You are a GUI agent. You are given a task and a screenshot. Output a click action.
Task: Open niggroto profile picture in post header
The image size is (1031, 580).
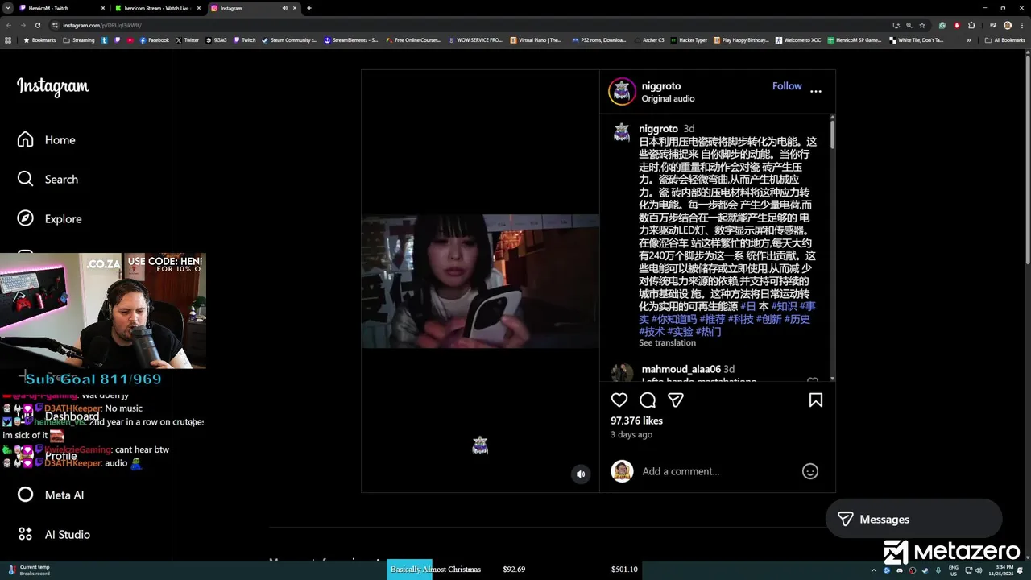pyautogui.click(x=622, y=91)
